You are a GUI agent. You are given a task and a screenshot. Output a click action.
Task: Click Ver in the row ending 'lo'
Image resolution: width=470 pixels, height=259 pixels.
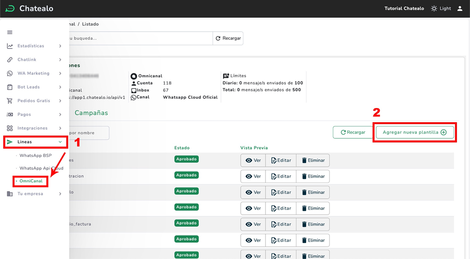pyautogui.click(x=253, y=192)
